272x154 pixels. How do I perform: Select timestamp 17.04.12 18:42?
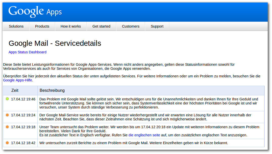coord(23,143)
